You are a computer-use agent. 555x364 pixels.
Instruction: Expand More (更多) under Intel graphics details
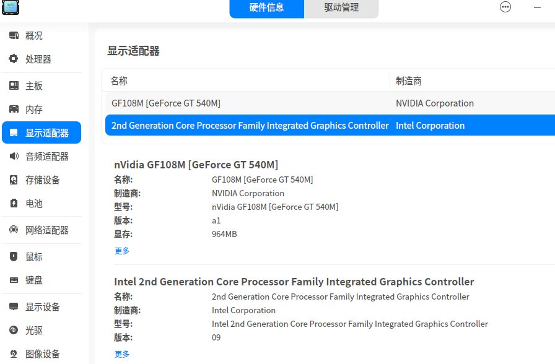pos(122,354)
